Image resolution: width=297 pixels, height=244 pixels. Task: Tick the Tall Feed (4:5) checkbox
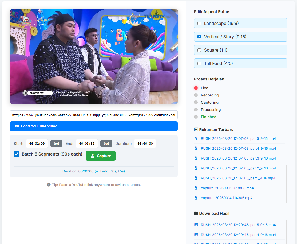(x=199, y=64)
